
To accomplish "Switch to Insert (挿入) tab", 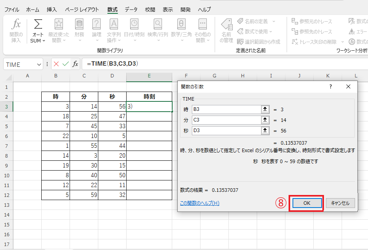I will coord(52,9).
